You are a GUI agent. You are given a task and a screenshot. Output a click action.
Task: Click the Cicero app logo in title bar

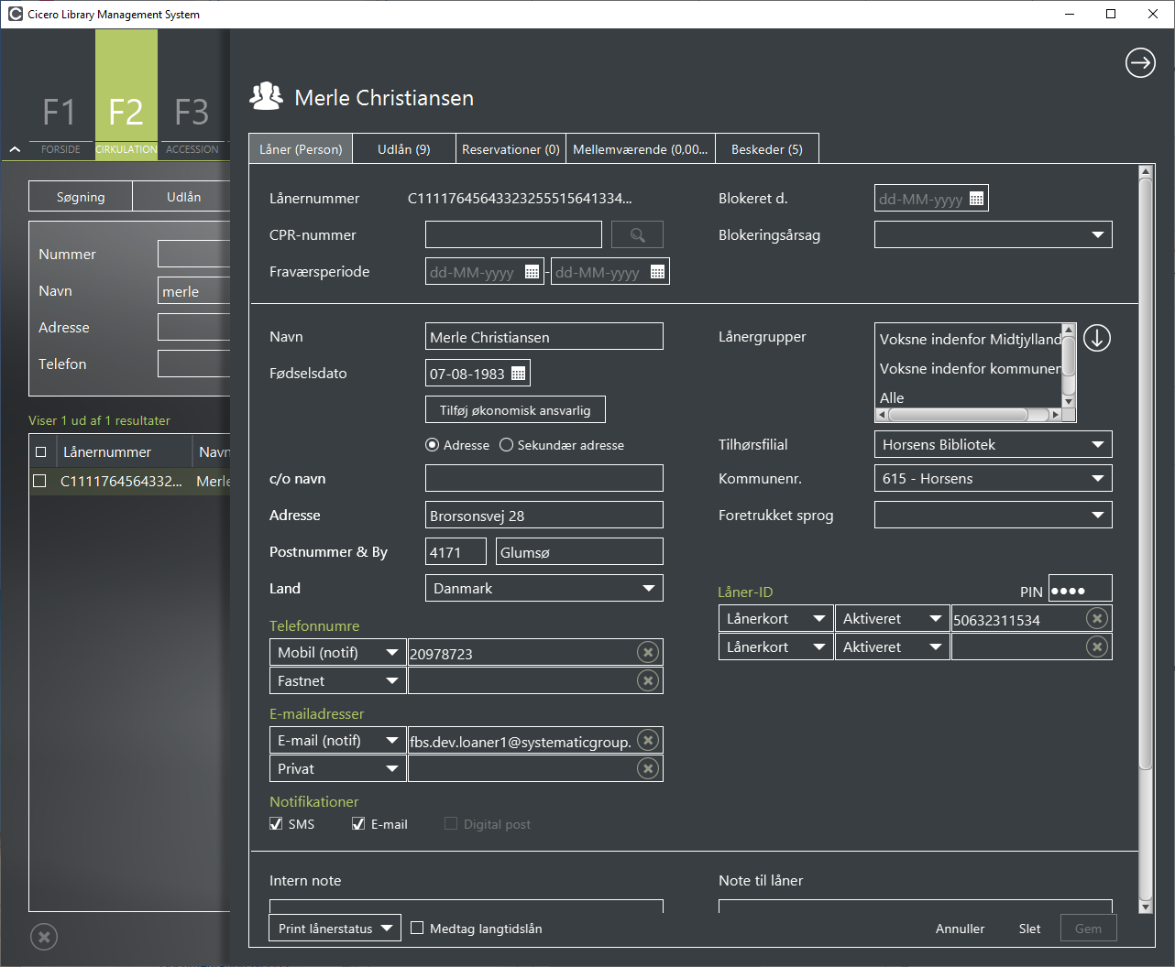(x=15, y=14)
